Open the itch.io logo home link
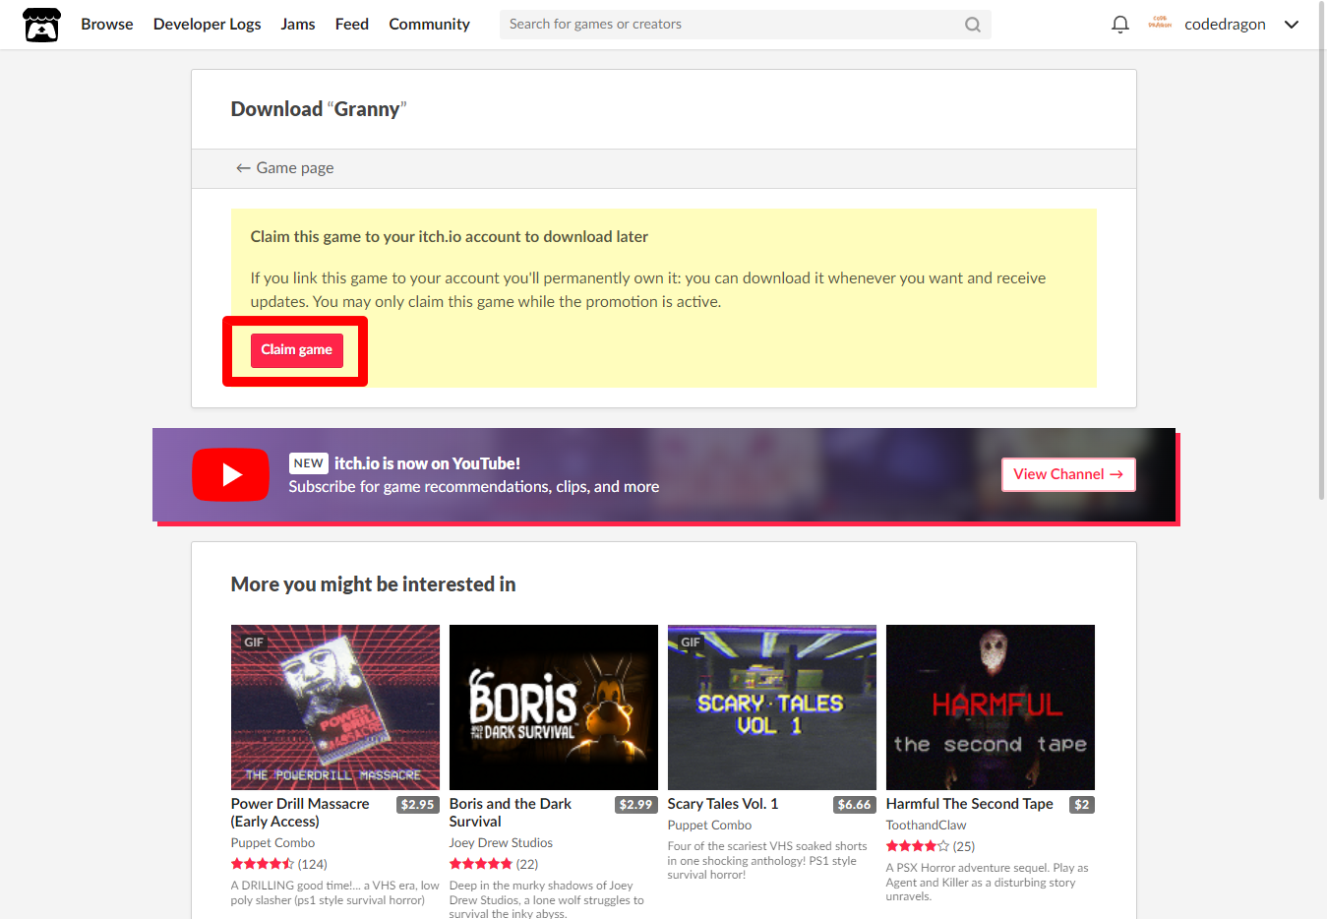Screen dimensions: 1327x919 [41, 25]
